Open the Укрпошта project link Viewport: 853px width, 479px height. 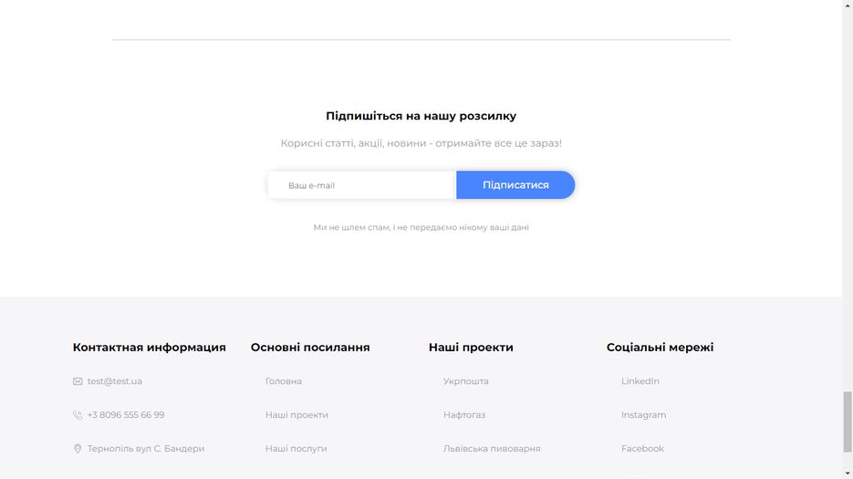coord(466,381)
